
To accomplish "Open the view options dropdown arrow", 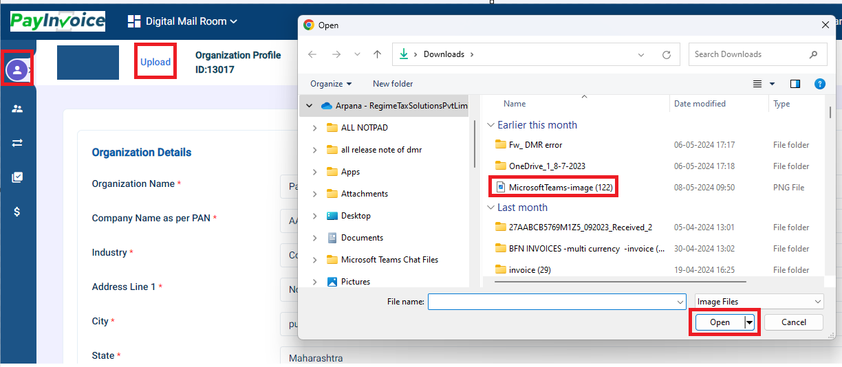I will [x=772, y=84].
